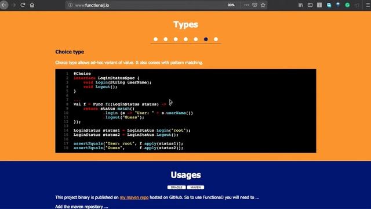Click the 'Usages' section heading

(x=185, y=175)
